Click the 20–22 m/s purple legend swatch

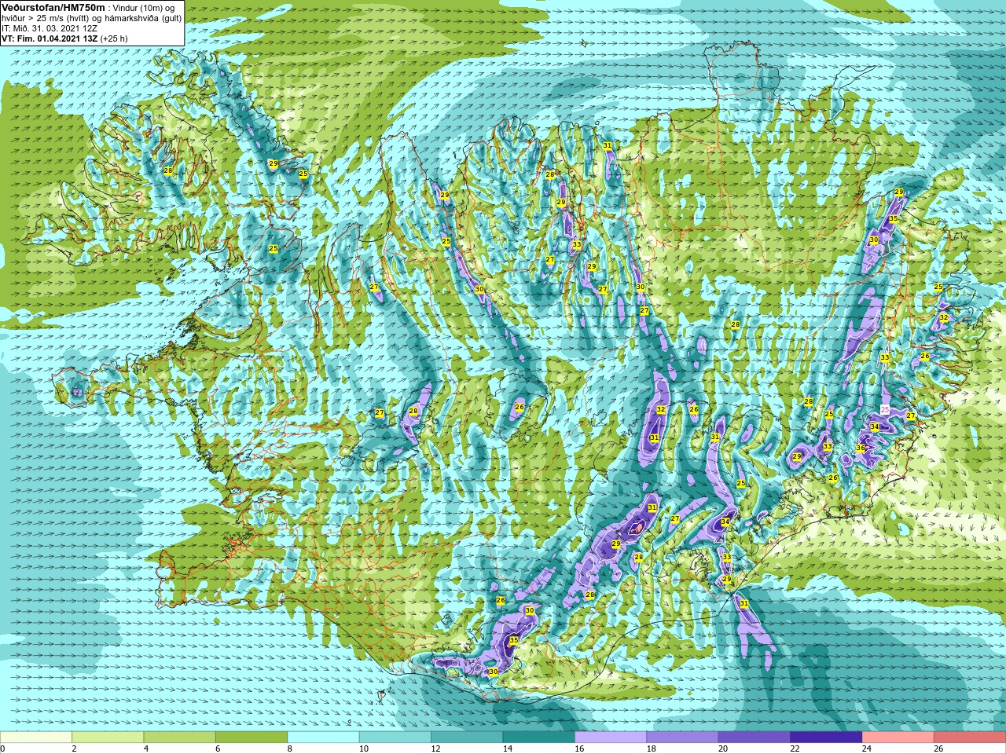click(754, 737)
